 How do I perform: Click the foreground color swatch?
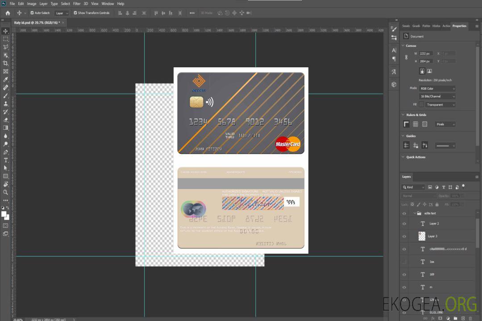coord(4,214)
